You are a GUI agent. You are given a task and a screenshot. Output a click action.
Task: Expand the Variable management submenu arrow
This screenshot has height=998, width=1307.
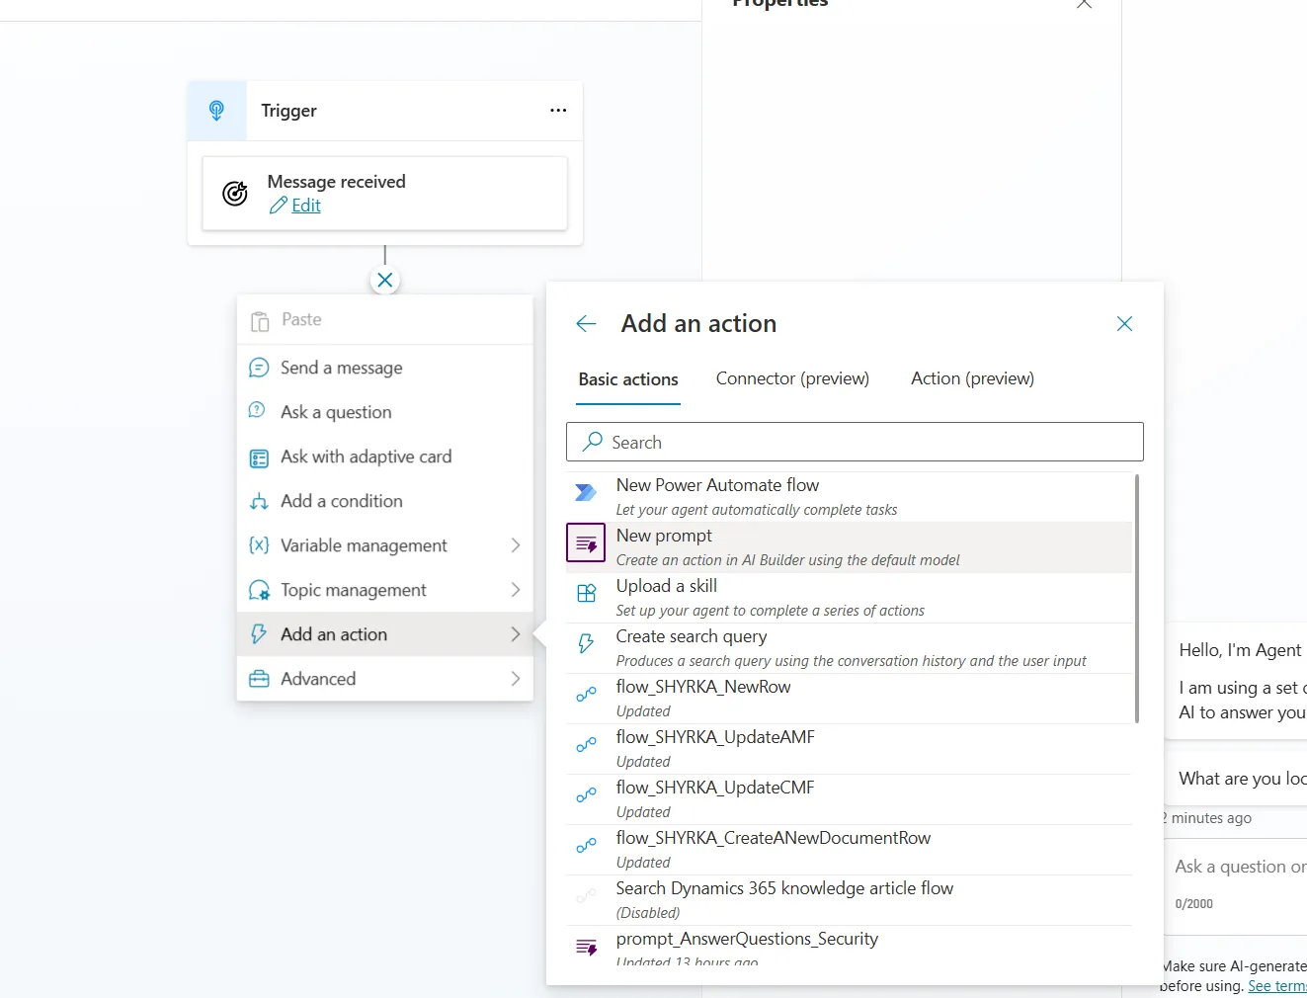(x=516, y=545)
